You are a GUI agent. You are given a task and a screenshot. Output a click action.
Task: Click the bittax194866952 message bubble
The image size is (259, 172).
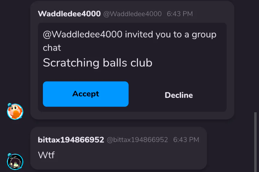(118, 148)
